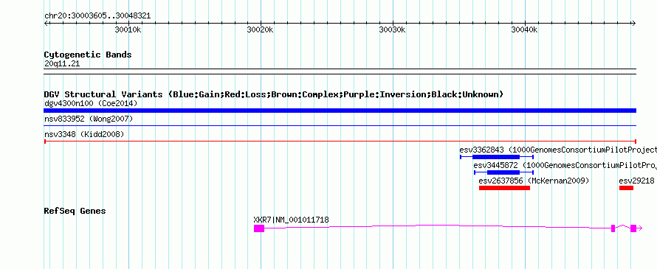Click the esv29218 red loss bar
The width and height of the screenshot is (657, 269).
[x=627, y=188]
